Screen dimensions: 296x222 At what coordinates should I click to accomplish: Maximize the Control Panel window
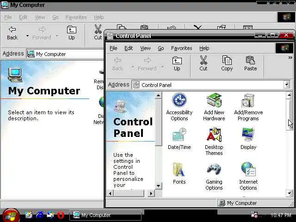tap(272, 35)
